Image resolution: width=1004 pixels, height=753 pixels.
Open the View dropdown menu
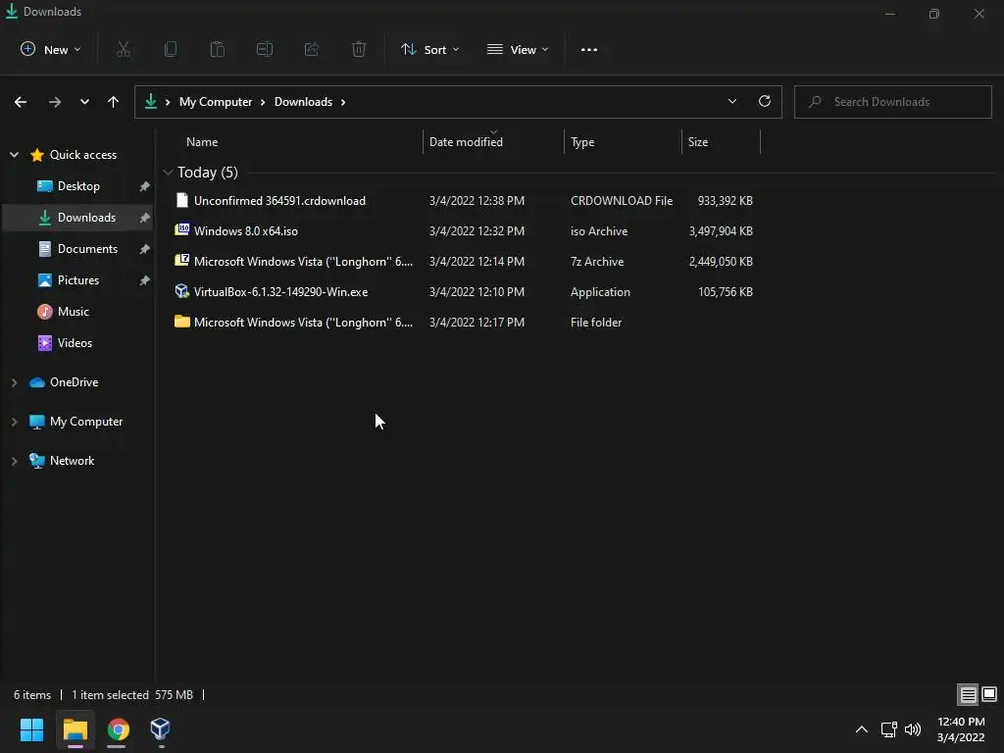click(x=518, y=49)
